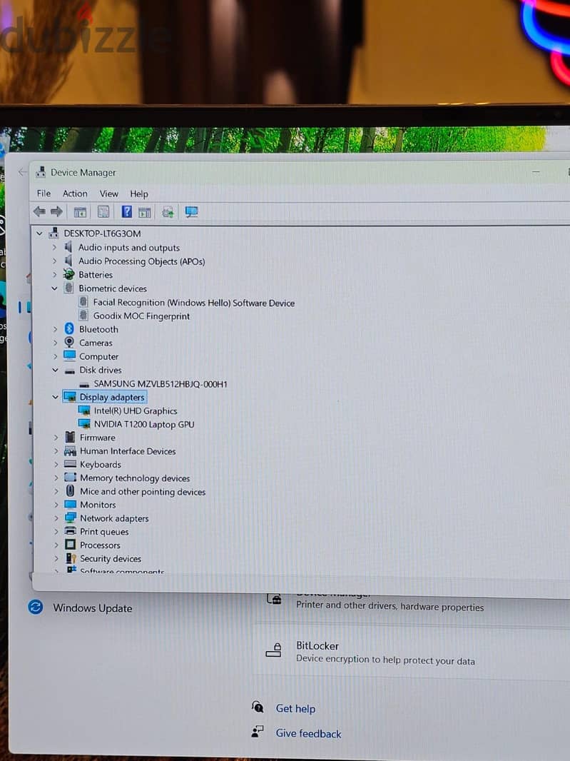The width and height of the screenshot is (570, 761).
Task: Select the NVIDIA T1200 Laptop GPU entry
Action: (144, 424)
